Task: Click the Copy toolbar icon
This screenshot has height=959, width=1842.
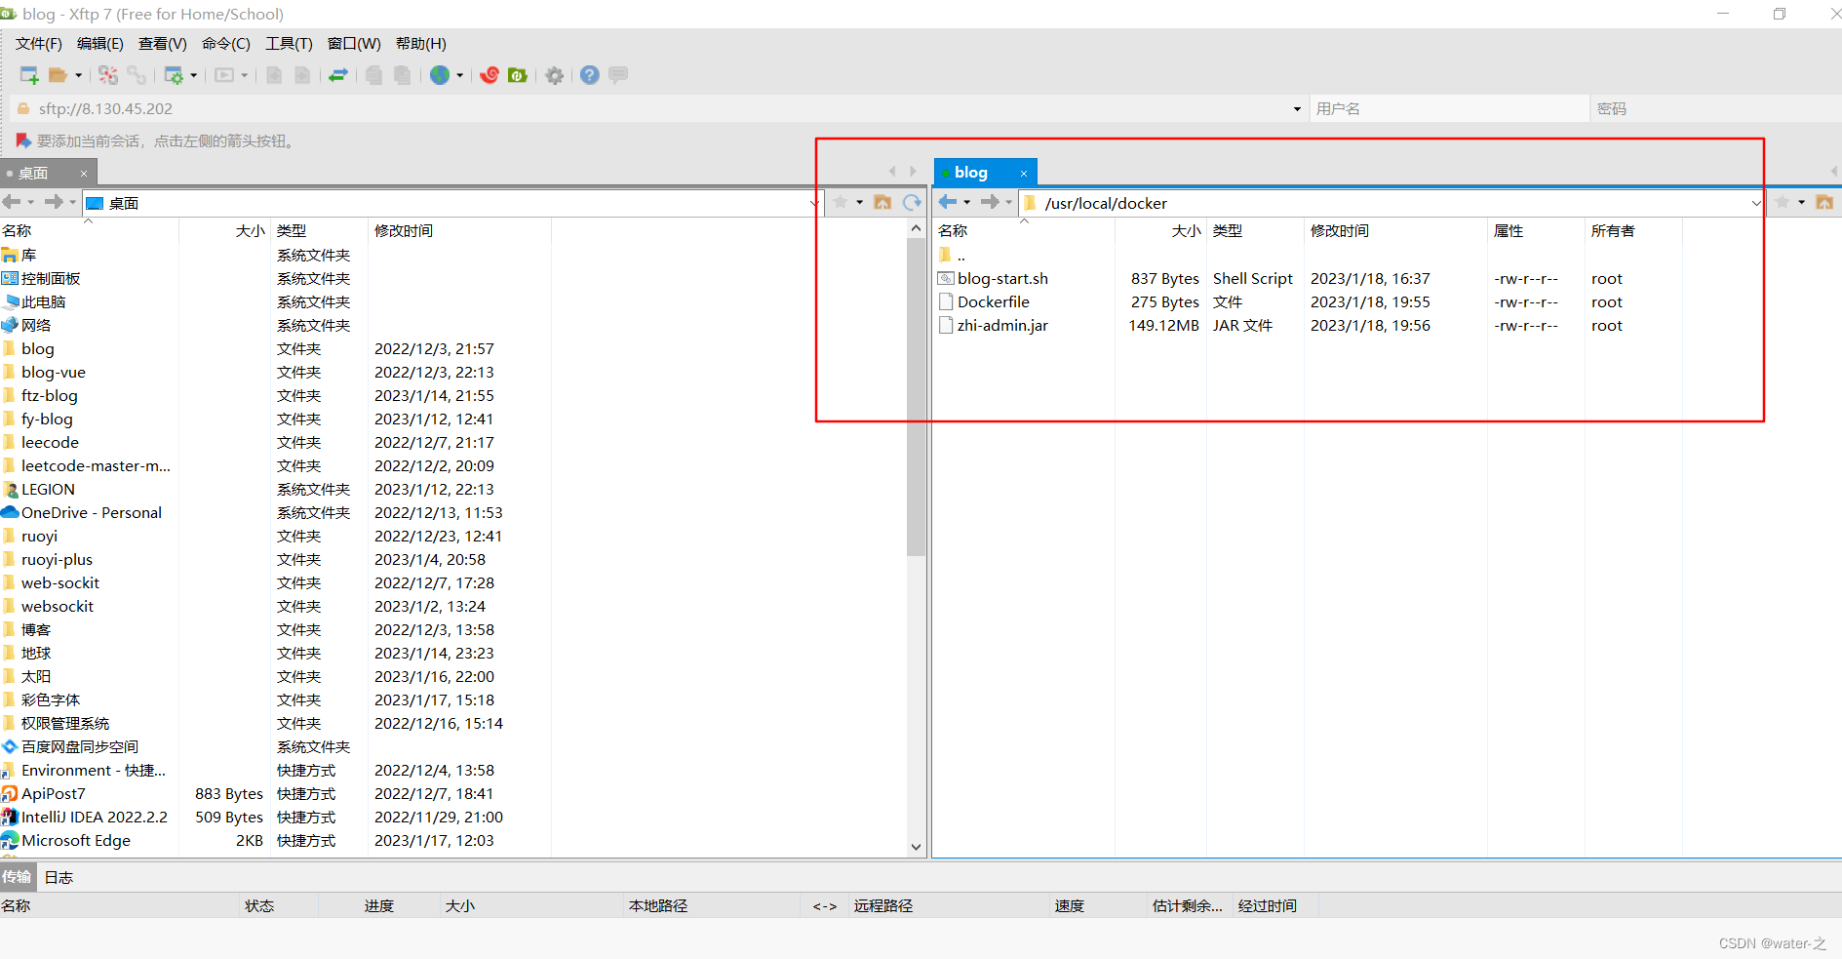Action: pos(373,75)
